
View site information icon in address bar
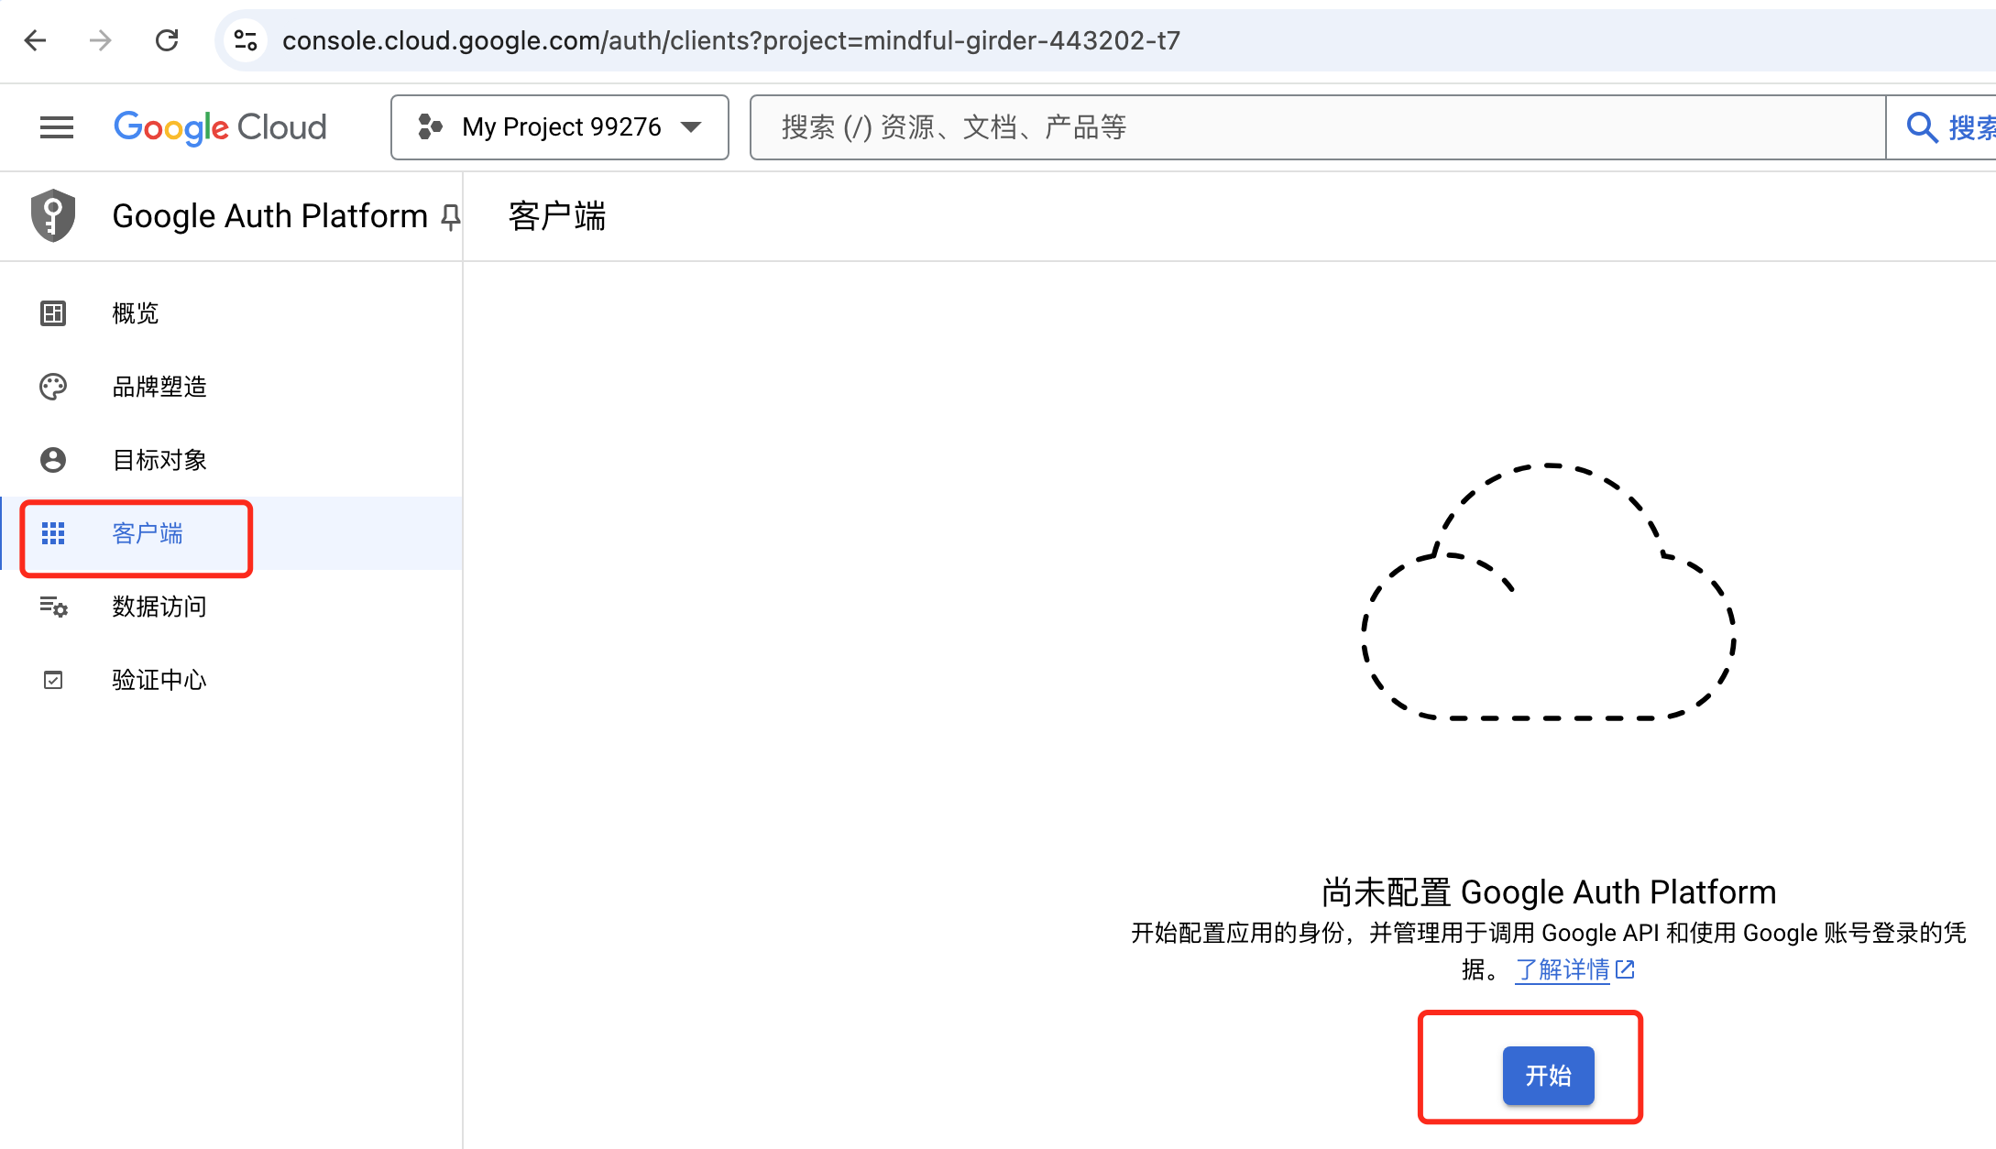coord(246,40)
